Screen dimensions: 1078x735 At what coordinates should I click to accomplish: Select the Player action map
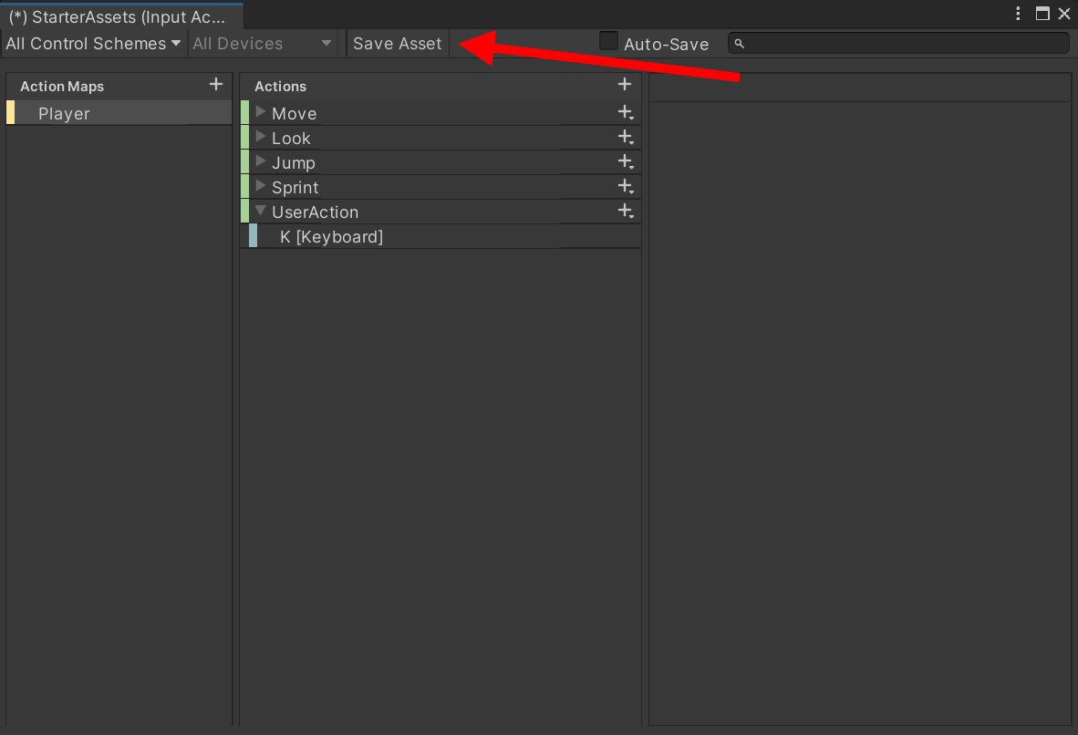(119, 113)
